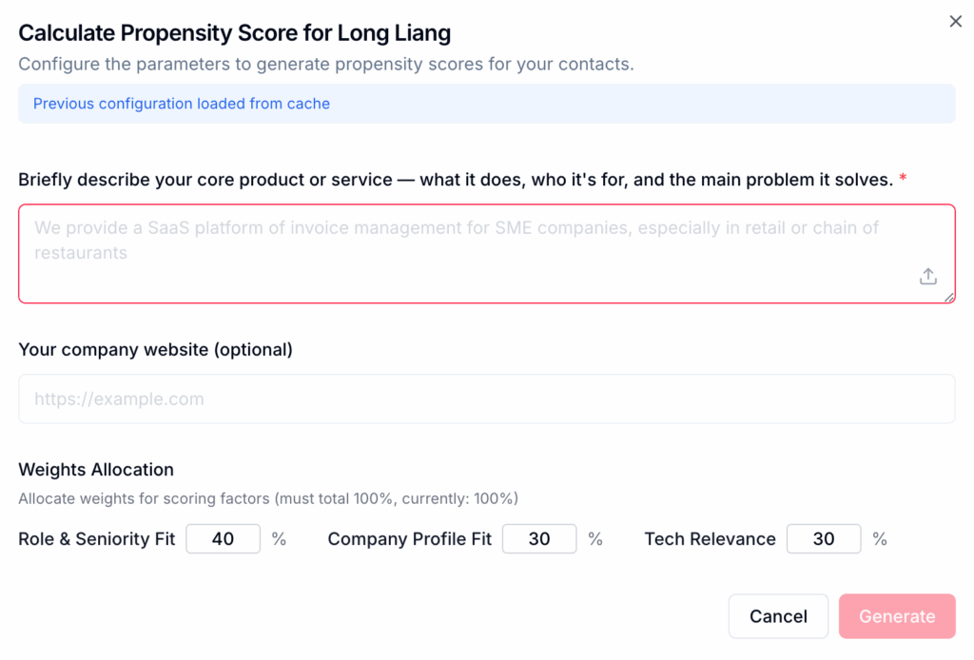This screenshot has width=974, height=660.
Task: Click the resize grip on the description box
Action: coord(950,298)
